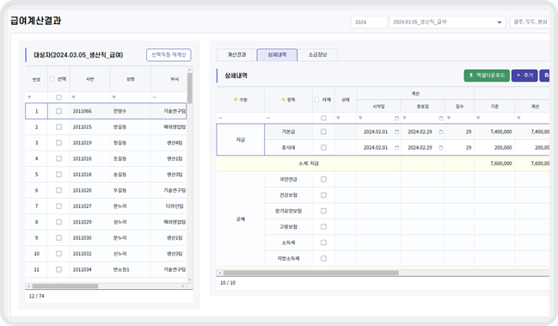558x326 pixels.
Task: Check the box for employee 1011066
Action: pos(58,111)
